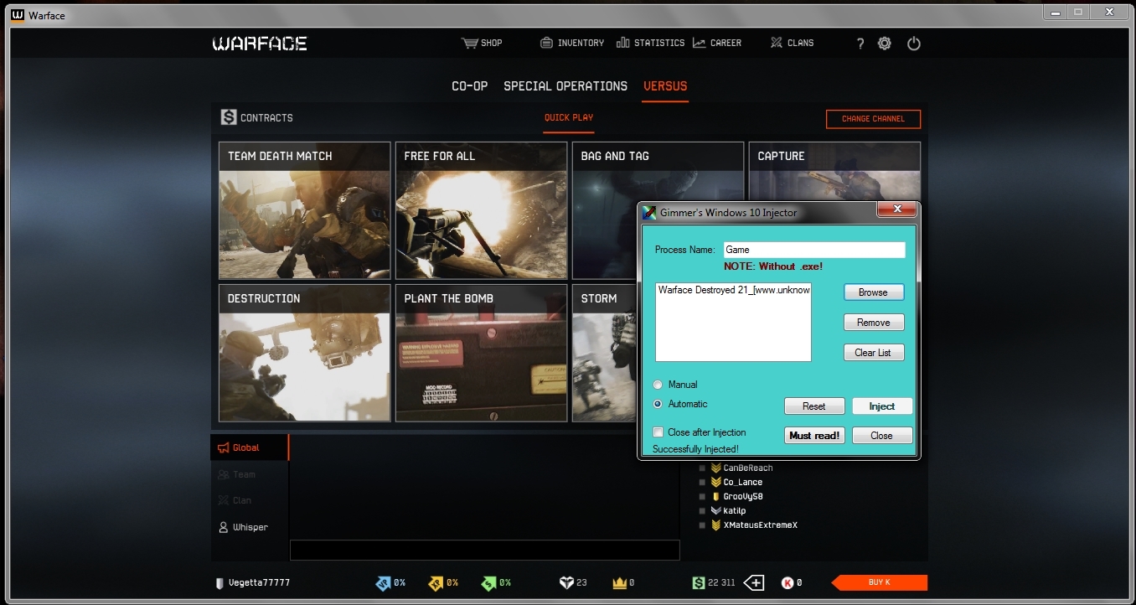Click the green booster icon showing 0%
Screen dimensions: 1136x605
[x=488, y=582]
